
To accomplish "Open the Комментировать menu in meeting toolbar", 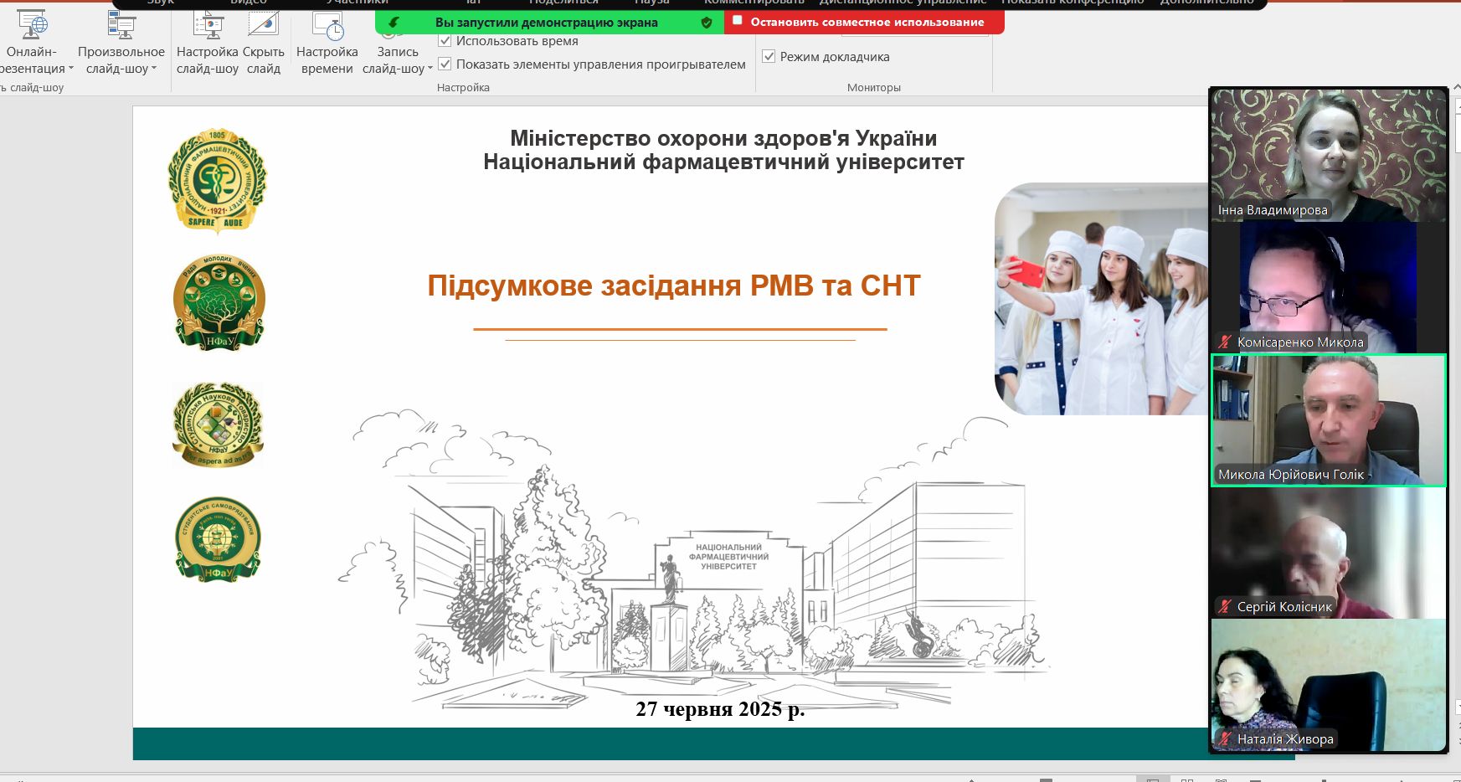I will click(x=754, y=3).
